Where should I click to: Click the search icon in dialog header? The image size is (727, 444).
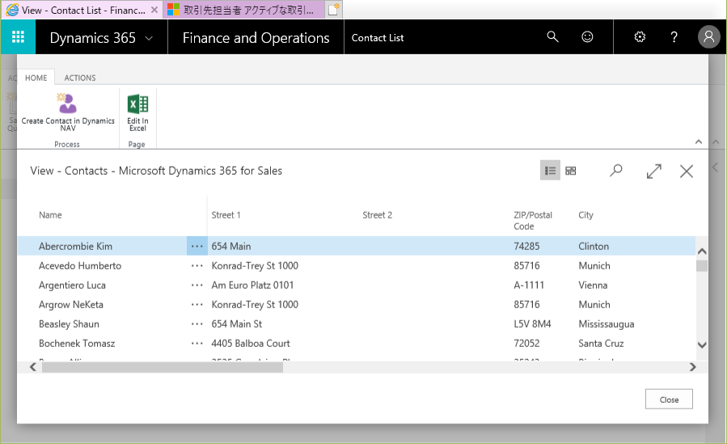point(615,171)
